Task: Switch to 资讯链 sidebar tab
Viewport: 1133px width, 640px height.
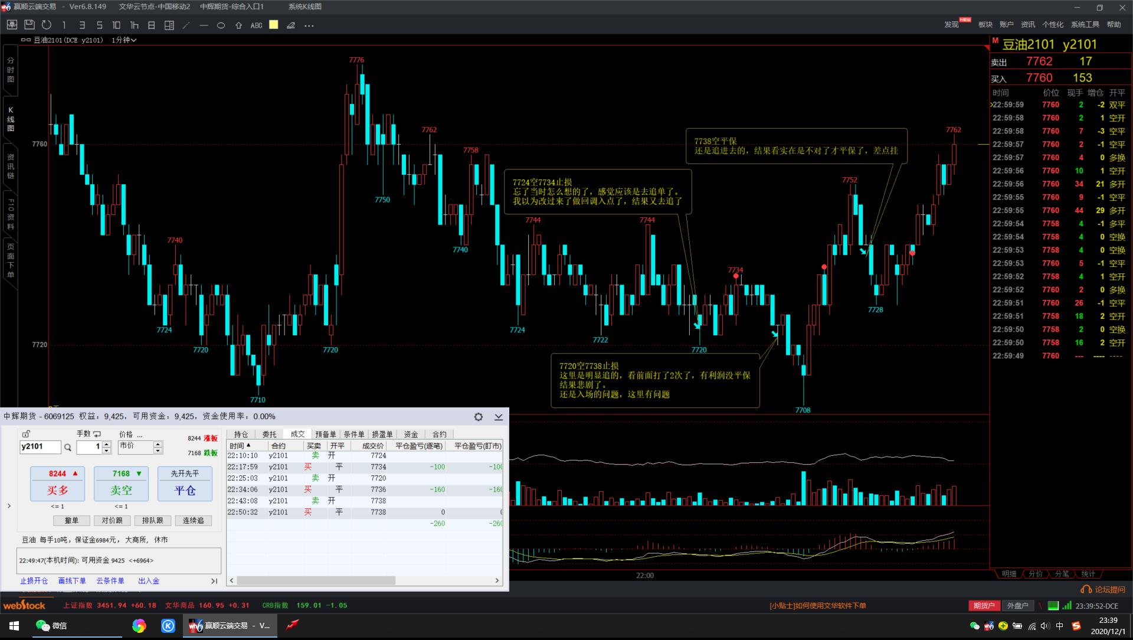Action: point(11,166)
